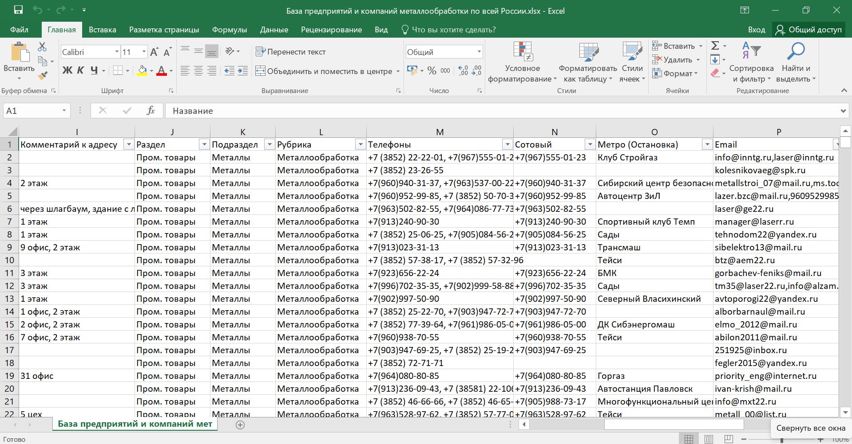Switch to the Формулы ribbon tab
Viewport: 852px width, 444px height.
pos(229,30)
